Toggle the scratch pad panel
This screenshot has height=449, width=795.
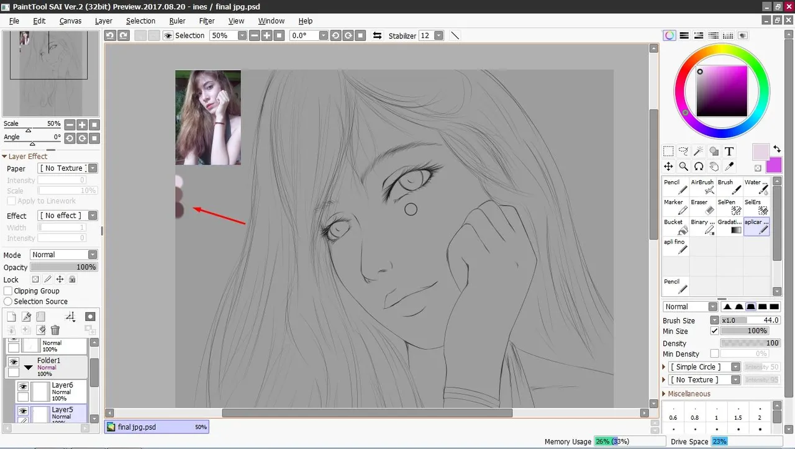coord(743,35)
